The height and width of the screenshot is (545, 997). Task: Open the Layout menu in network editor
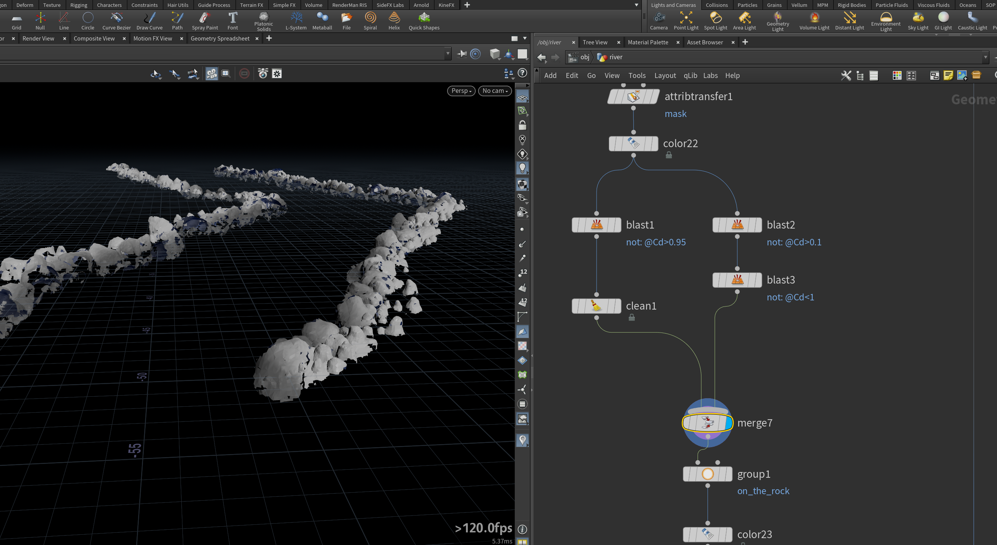point(665,75)
